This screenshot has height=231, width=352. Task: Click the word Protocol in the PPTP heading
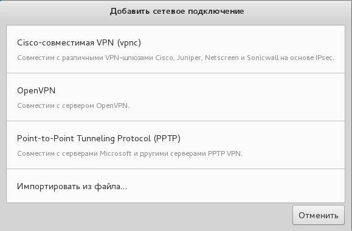[134, 138]
